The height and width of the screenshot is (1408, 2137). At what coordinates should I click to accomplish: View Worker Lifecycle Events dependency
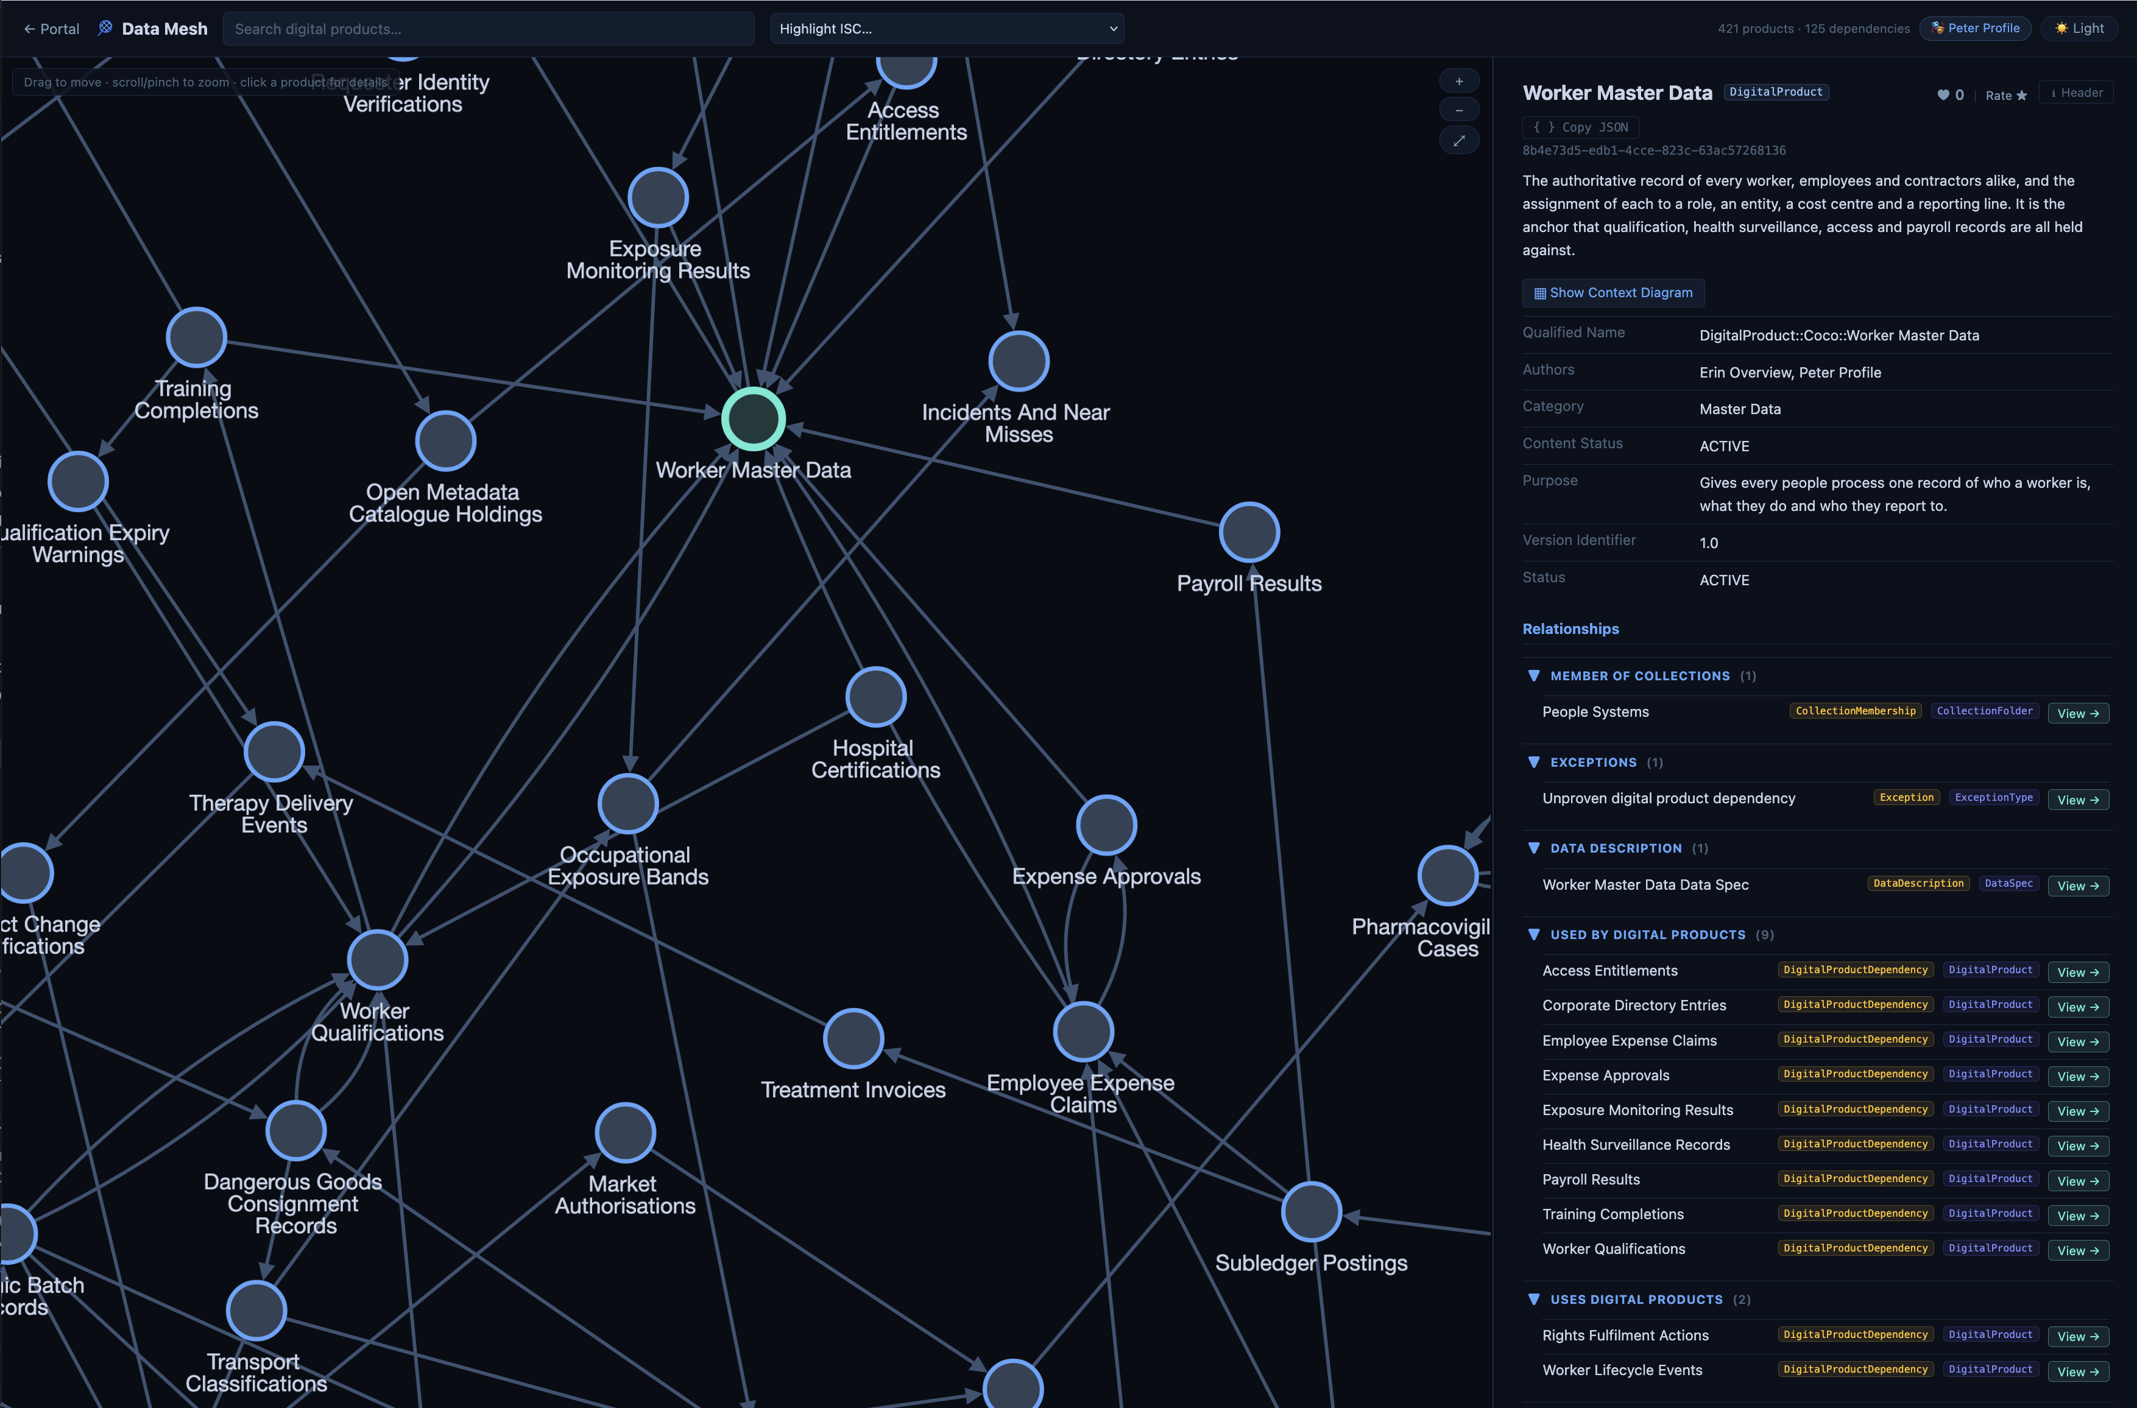tap(2078, 1371)
